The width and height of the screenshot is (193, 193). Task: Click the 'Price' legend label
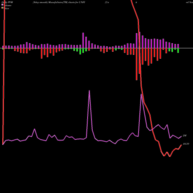[x=7, y=8]
